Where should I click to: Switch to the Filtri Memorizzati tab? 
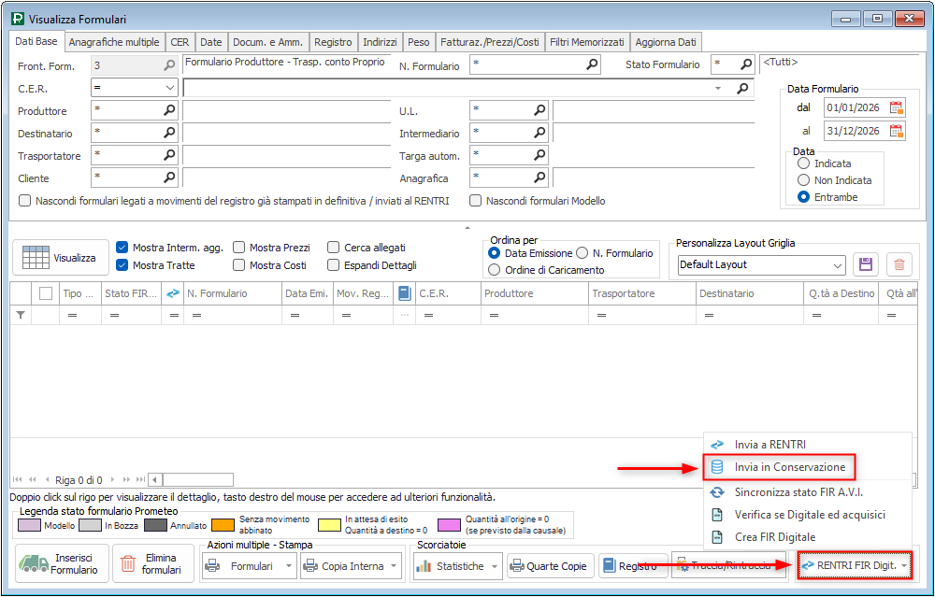pos(586,42)
